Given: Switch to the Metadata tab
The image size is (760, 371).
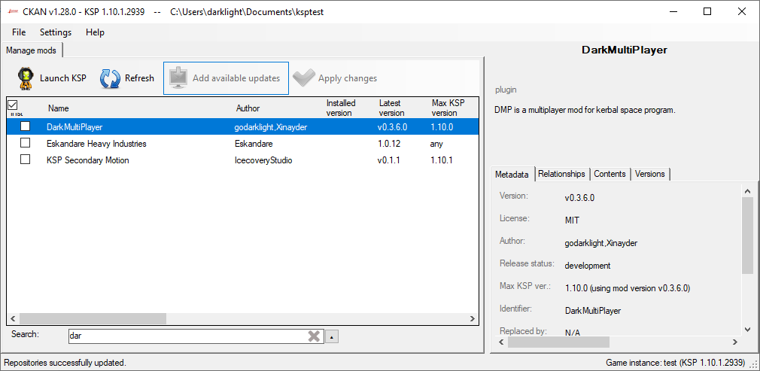Looking at the screenshot, I should [512, 174].
